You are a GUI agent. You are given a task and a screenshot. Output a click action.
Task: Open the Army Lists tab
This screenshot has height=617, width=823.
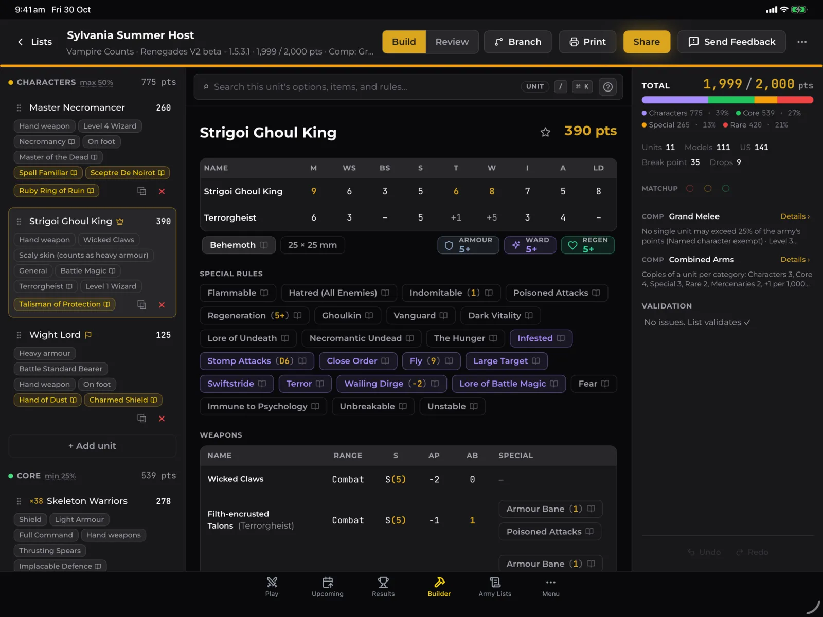click(x=495, y=587)
